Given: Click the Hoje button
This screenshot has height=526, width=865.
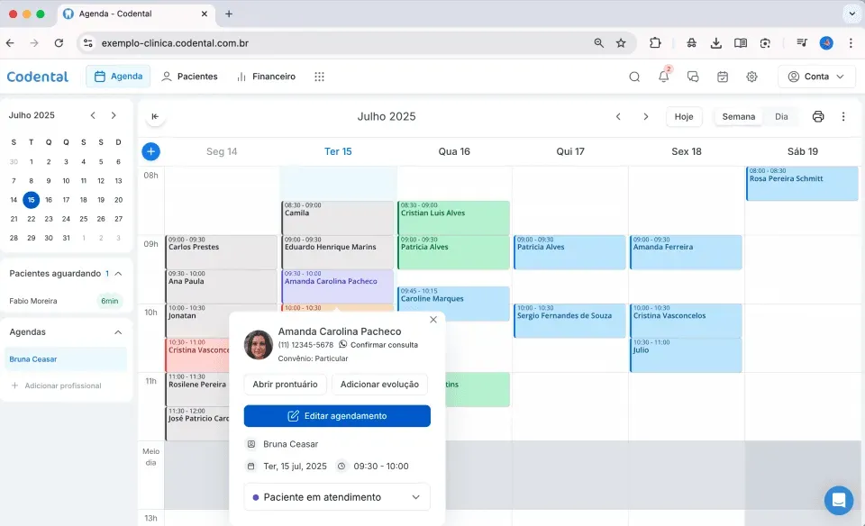Looking at the screenshot, I should 684,116.
